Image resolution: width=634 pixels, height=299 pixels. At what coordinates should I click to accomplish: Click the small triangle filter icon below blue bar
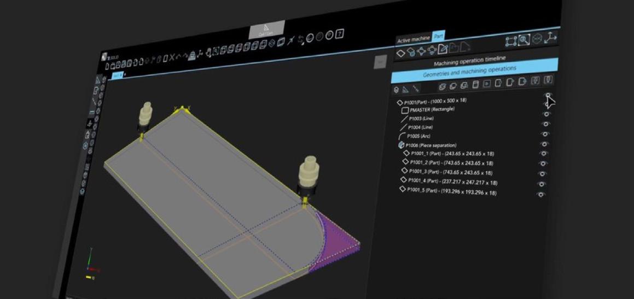(x=405, y=90)
